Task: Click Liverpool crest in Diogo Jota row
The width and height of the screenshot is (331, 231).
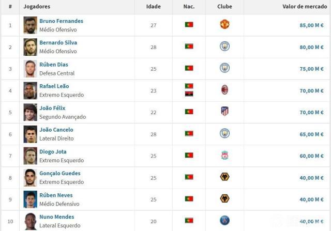Action: [224, 155]
